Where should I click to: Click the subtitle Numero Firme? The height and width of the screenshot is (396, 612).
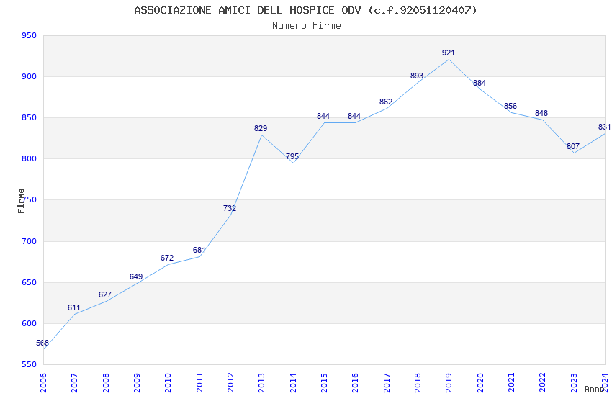[x=307, y=26]
